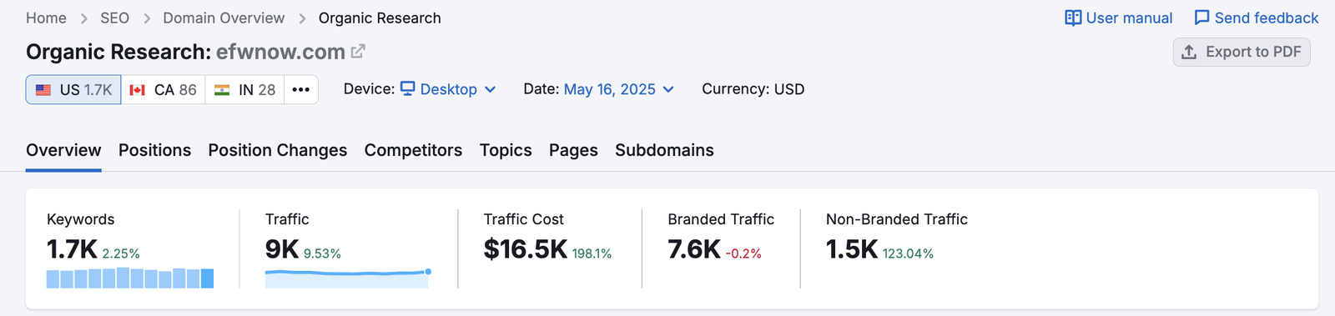Click the Keywords bar chart
The height and width of the screenshot is (316, 1335).
(x=130, y=278)
